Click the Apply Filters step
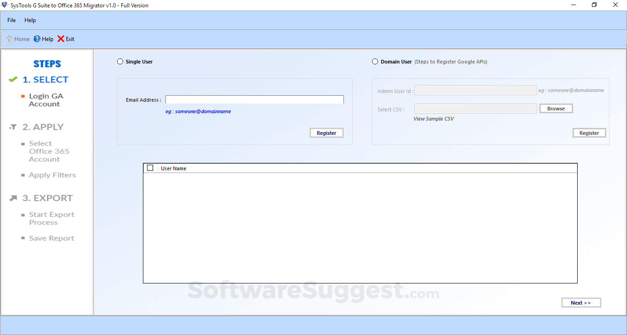The image size is (627, 335). pyautogui.click(x=52, y=175)
